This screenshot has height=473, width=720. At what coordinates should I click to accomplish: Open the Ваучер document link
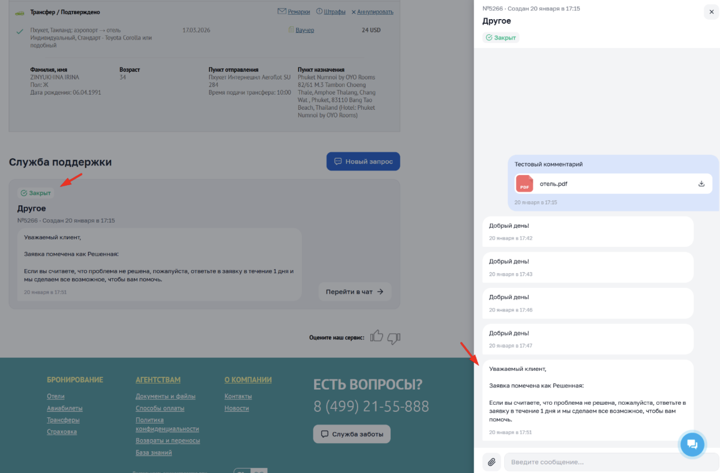(x=305, y=30)
